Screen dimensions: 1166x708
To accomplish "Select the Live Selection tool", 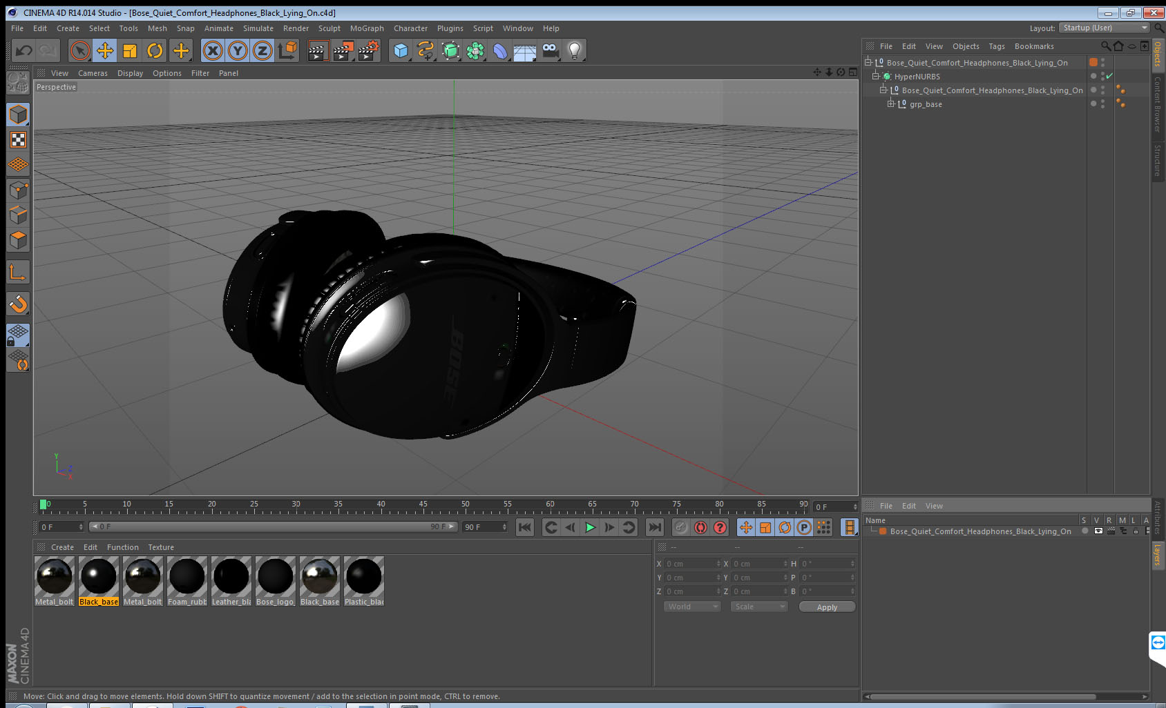I will (x=80, y=50).
